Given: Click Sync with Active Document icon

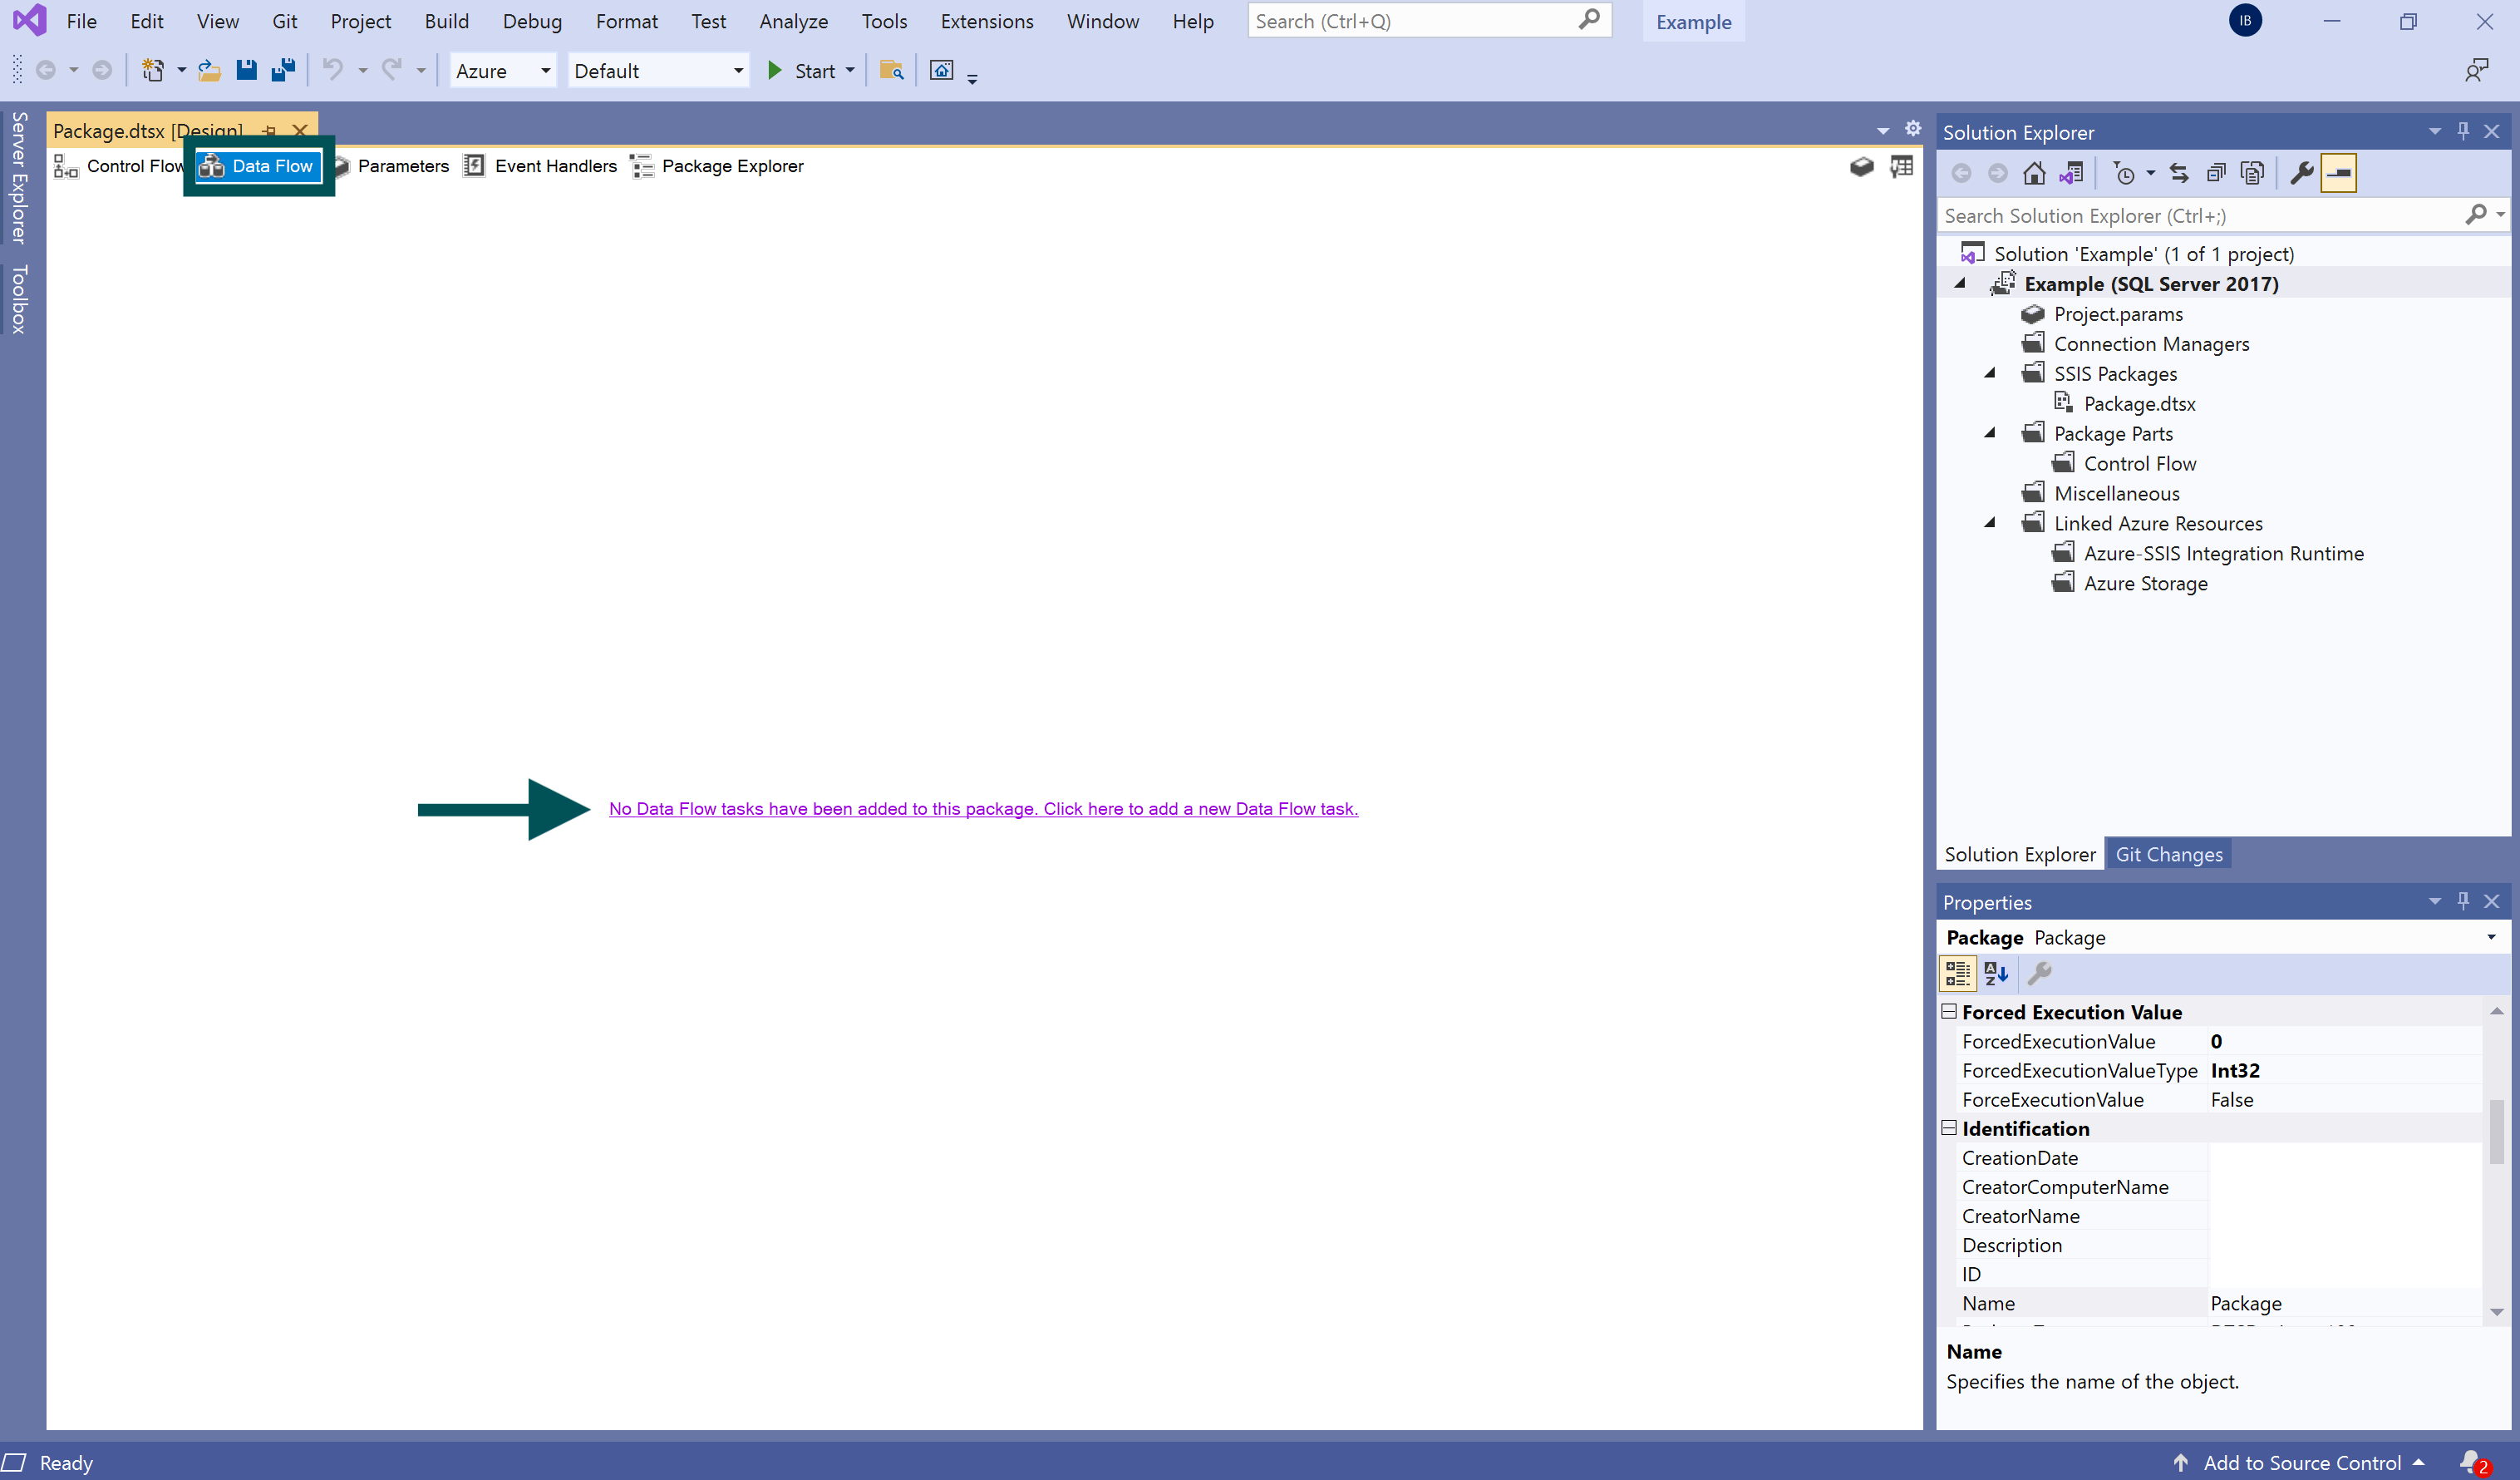Looking at the screenshot, I should pyautogui.click(x=2179, y=173).
